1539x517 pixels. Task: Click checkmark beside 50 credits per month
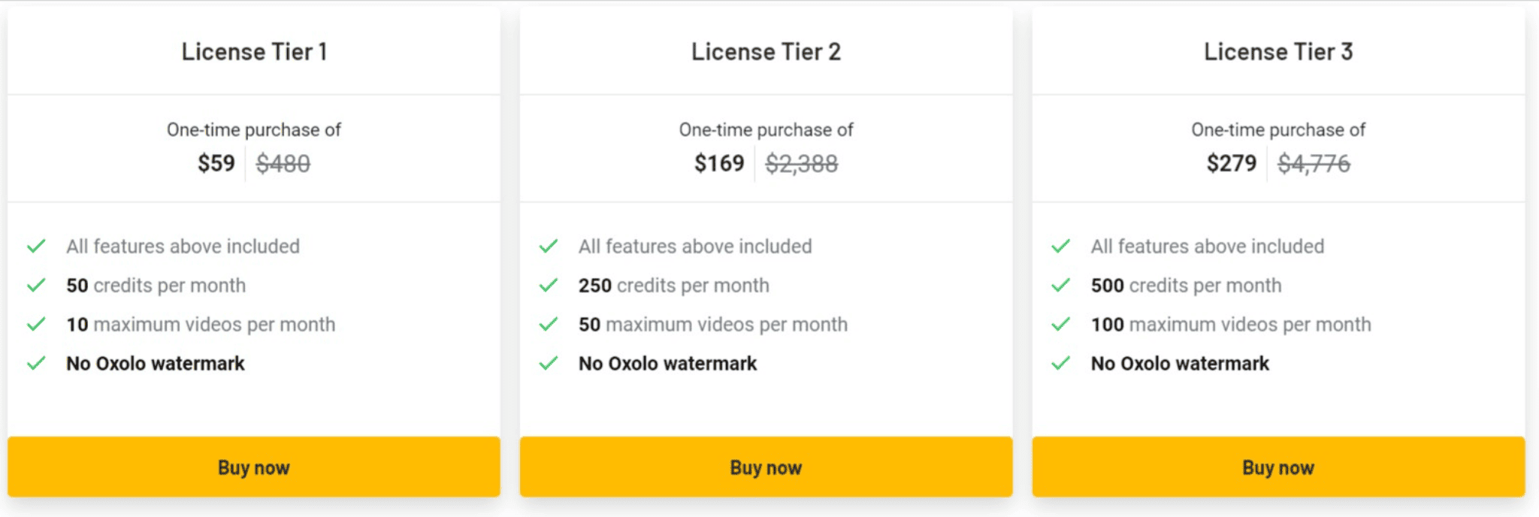[x=36, y=286]
